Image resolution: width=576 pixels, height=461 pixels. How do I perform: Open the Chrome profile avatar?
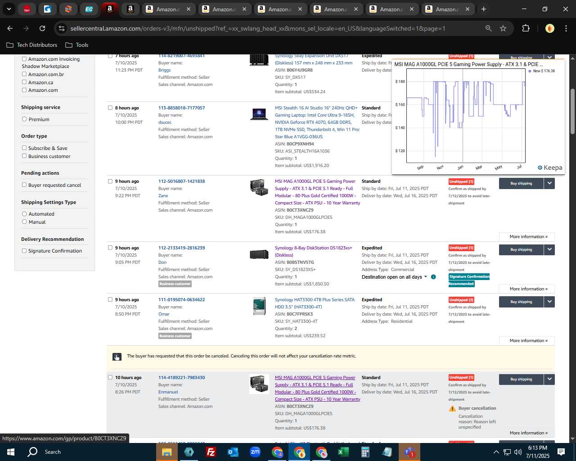pos(549,28)
